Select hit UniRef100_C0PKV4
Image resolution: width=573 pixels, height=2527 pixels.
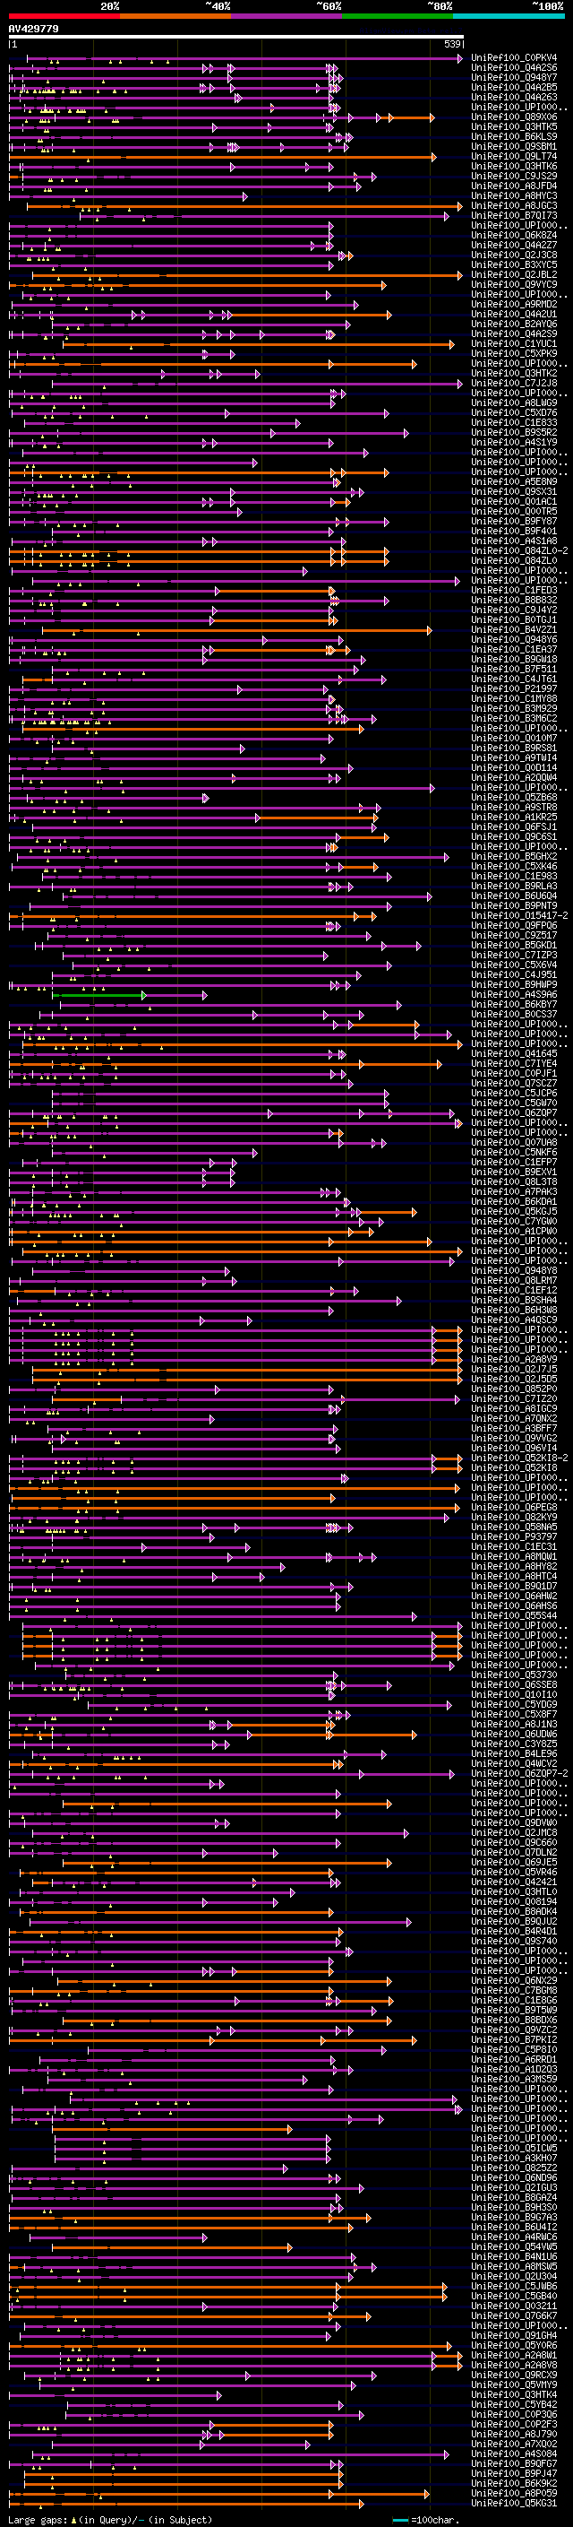point(514,58)
